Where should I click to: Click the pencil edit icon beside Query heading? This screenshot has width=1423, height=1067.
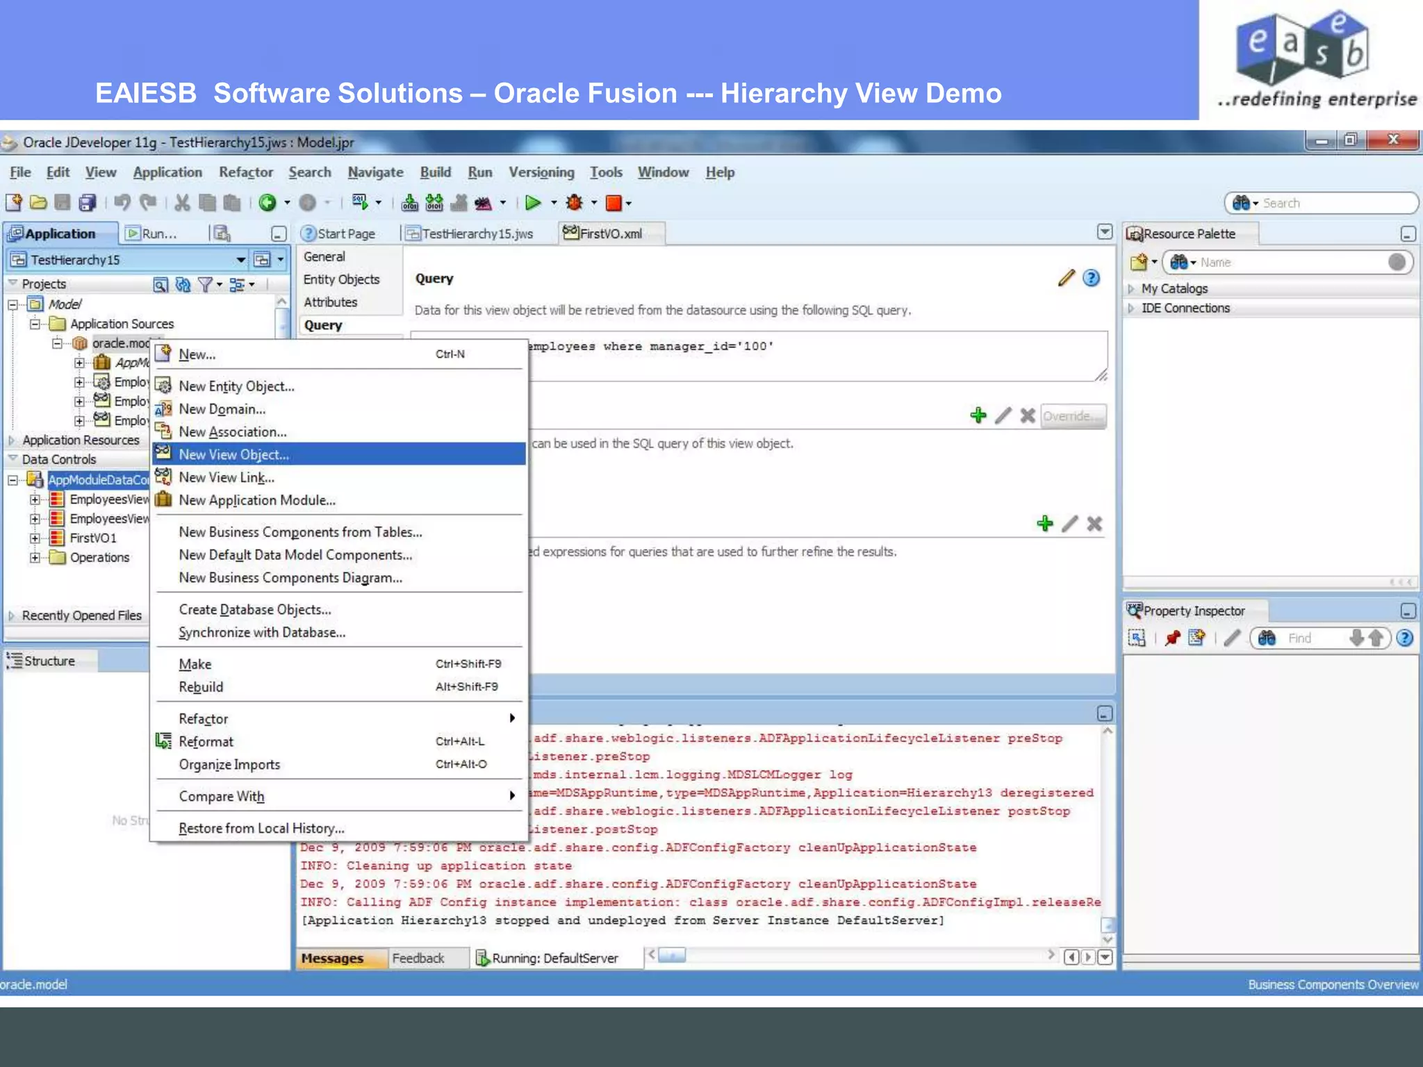[x=1067, y=278]
